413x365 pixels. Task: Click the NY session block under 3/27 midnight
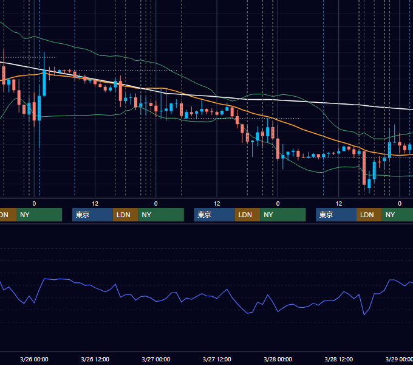[x=161, y=215]
